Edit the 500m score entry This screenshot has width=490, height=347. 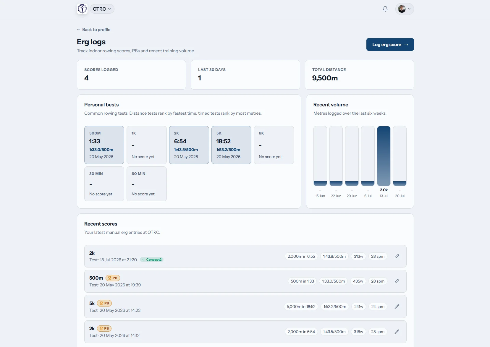click(x=397, y=281)
